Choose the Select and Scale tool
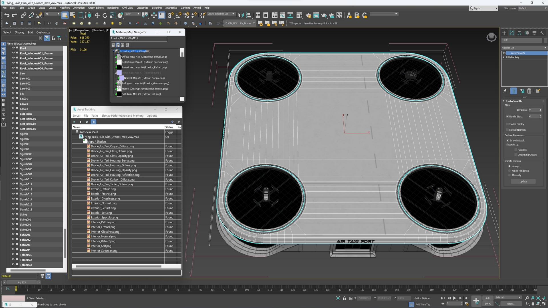 click(x=112, y=15)
